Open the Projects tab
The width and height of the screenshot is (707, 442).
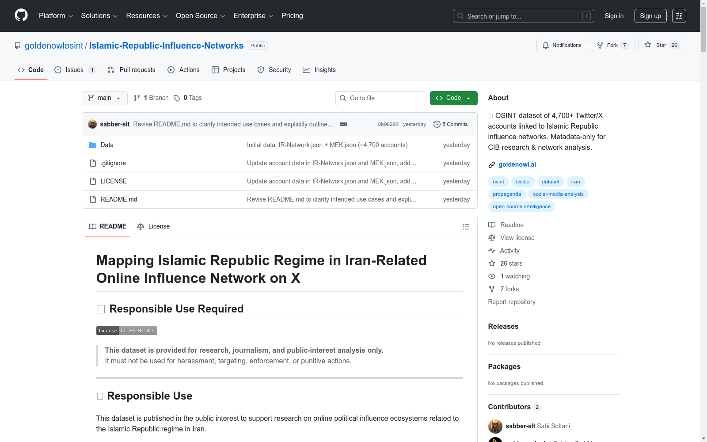pyautogui.click(x=228, y=70)
